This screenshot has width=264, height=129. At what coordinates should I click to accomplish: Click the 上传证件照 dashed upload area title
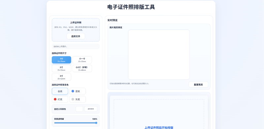coord(76,23)
